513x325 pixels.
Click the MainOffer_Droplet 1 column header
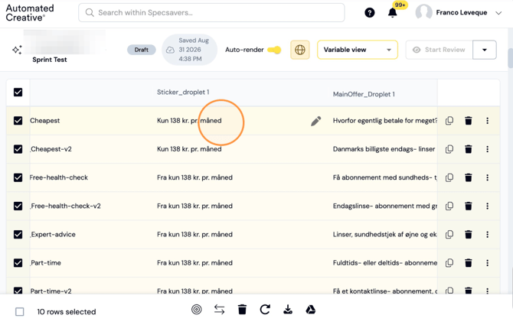(x=364, y=94)
